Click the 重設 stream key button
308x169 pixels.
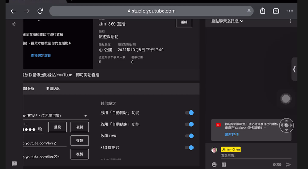58,127
